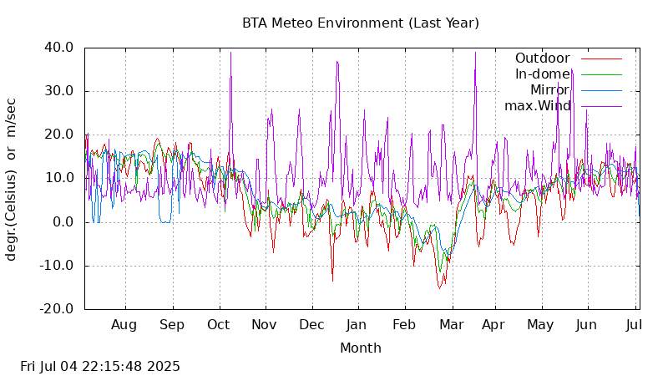Click the "Feb" x-axis label

click(x=404, y=325)
